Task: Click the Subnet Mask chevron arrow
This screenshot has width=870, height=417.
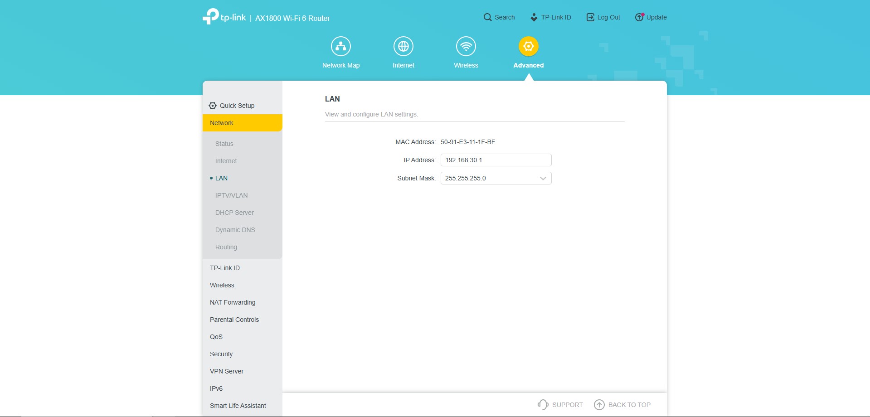Action: [x=543, y=179]
